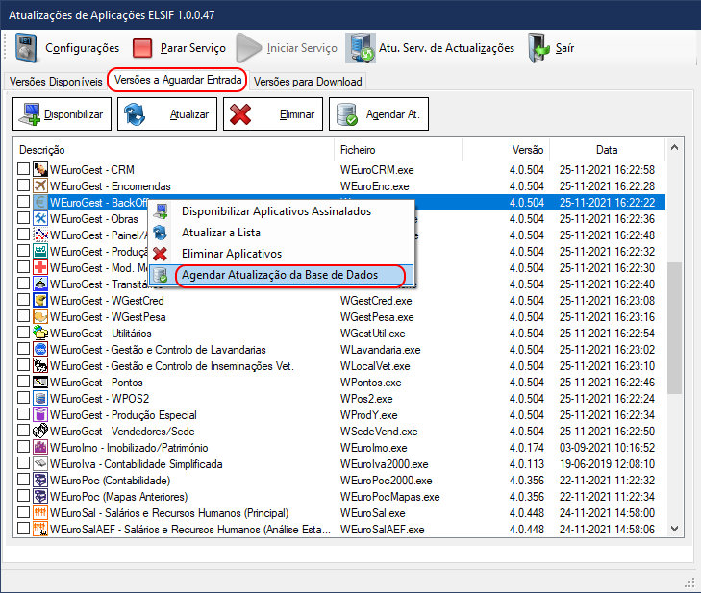Click the Eliminar Aplicativos red X icon
The image size is (701, 593).
pos(161,254)
